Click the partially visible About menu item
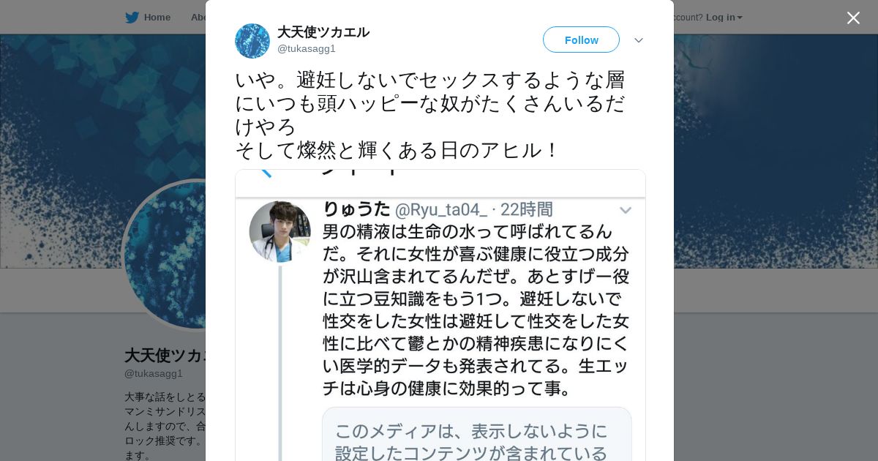This screenshot has height=461, width=878. (198, 18)
